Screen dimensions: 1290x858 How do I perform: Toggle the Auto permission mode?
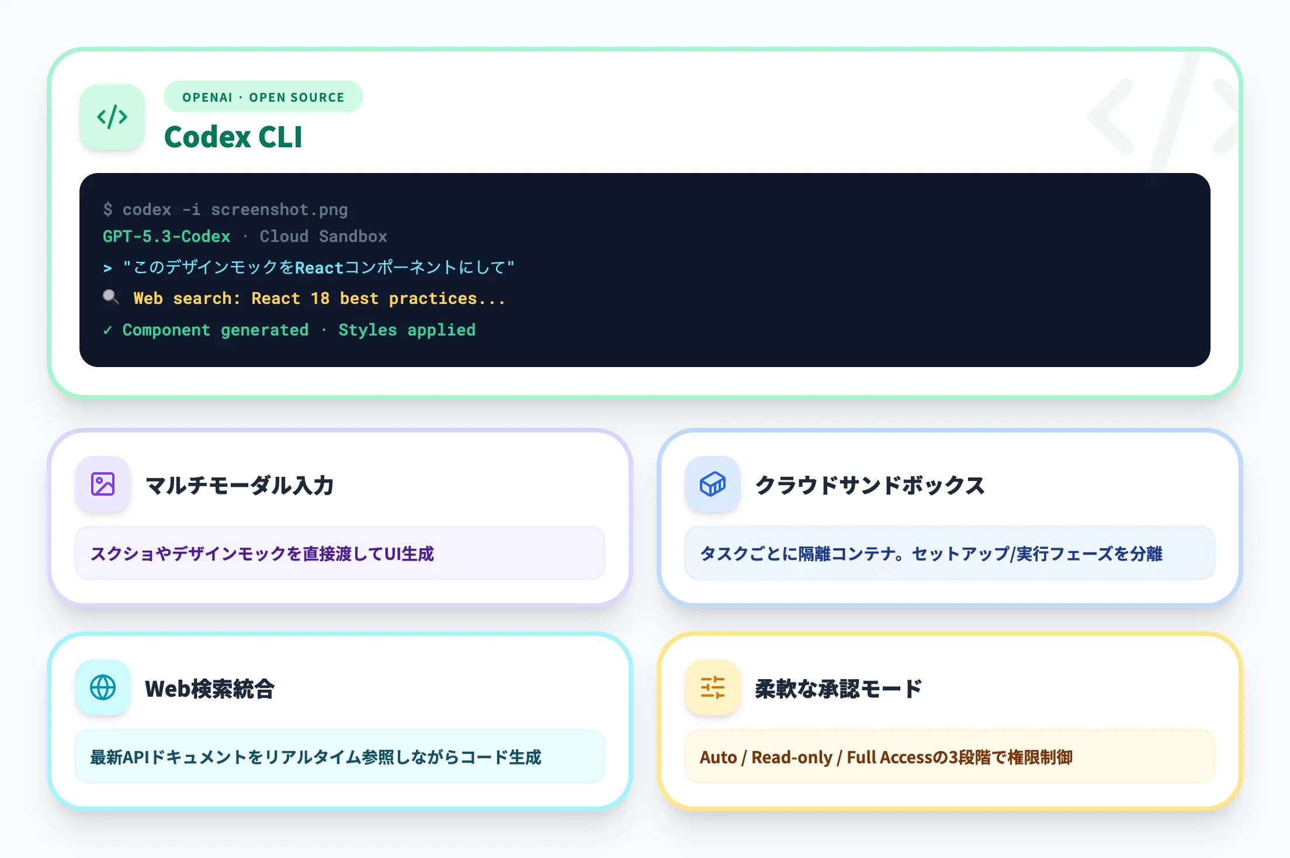click(x=718, y=757)
